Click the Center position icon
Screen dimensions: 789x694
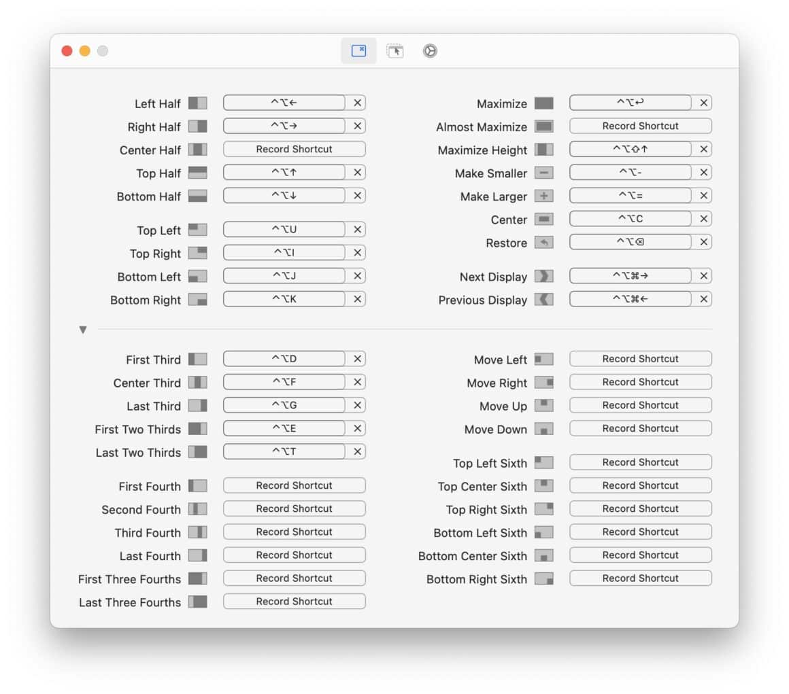[544, 219]
